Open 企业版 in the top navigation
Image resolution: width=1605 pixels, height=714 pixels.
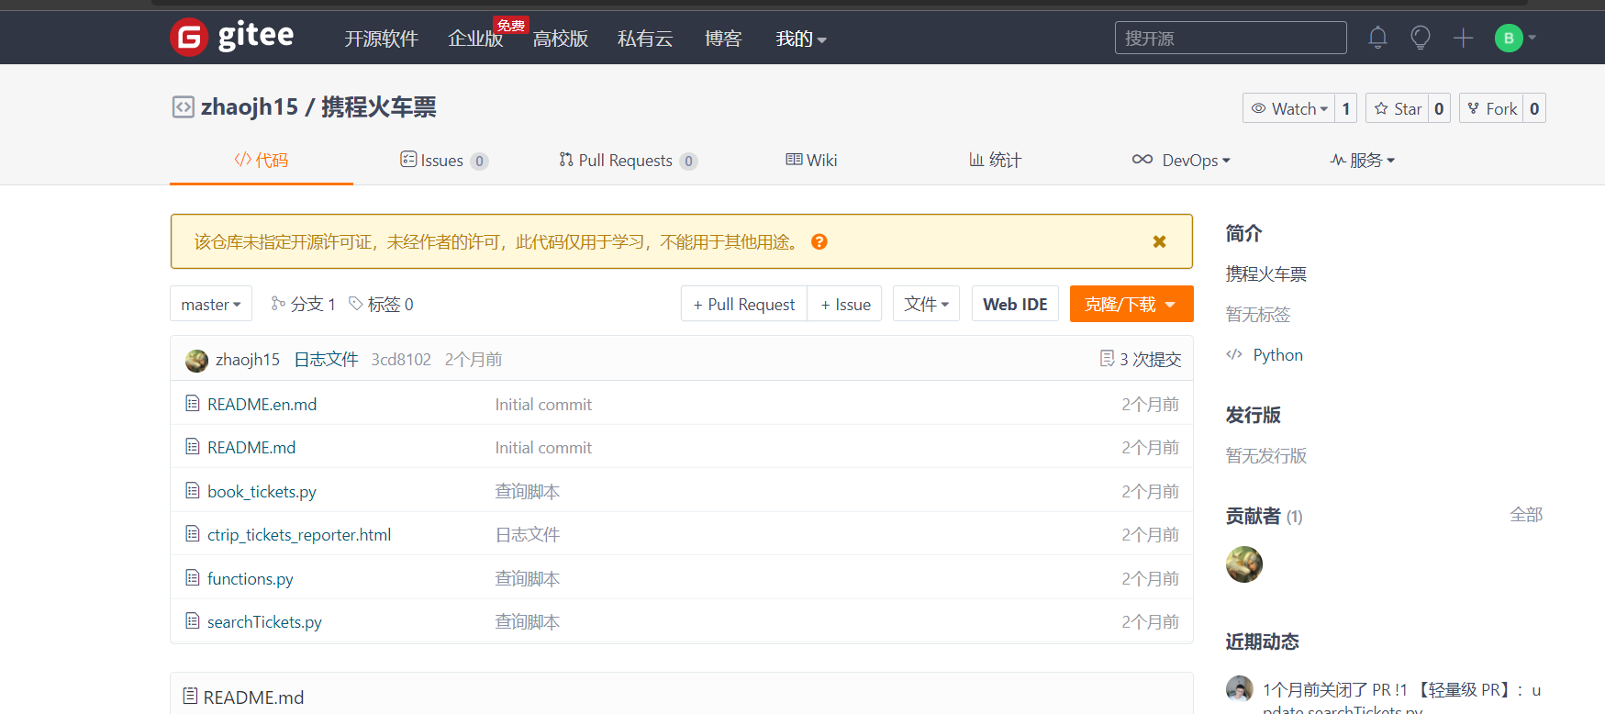click(475, 39)
